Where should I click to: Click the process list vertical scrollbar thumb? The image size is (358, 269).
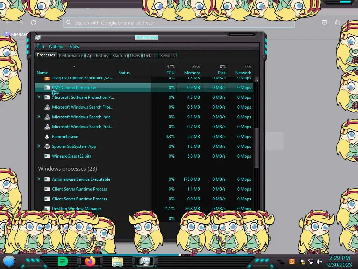257,148
